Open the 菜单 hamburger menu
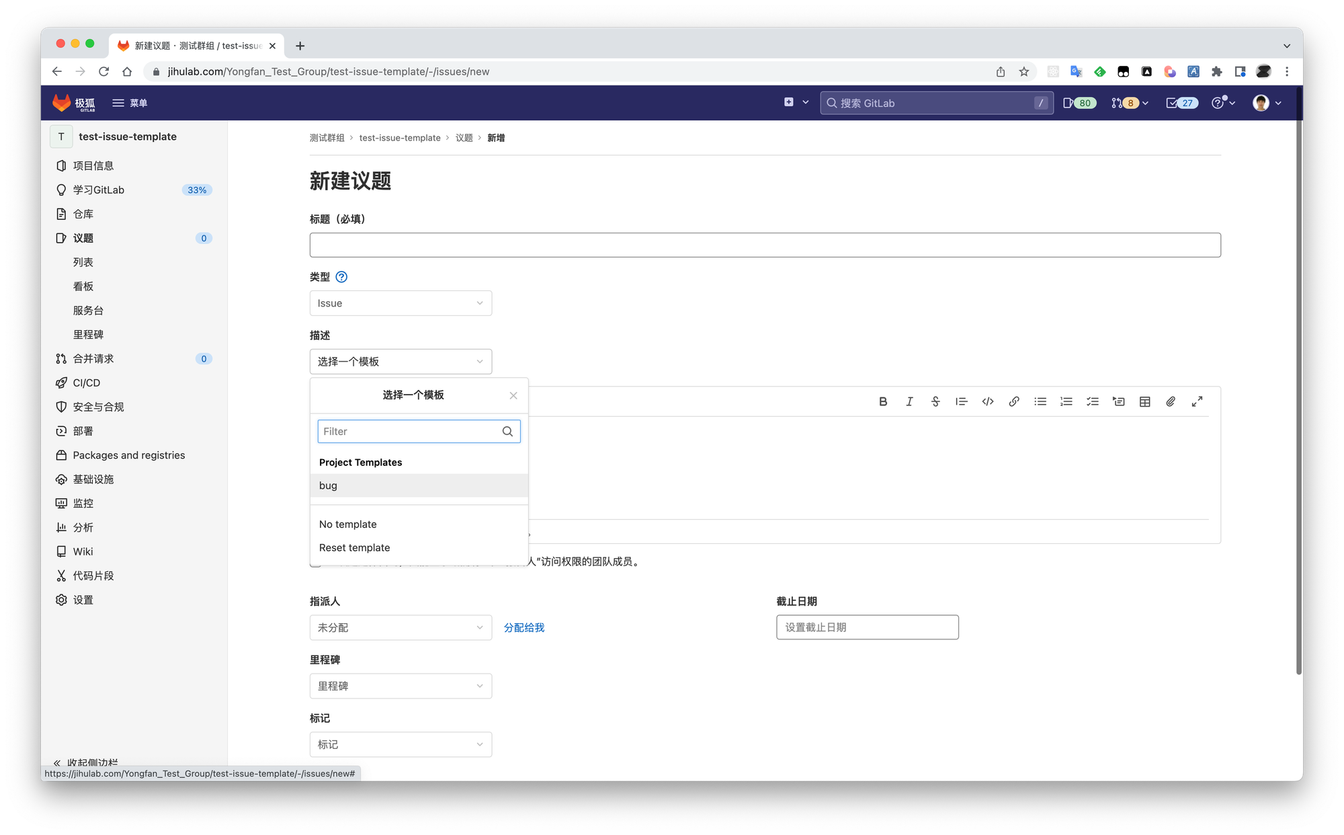This screenshot has width=1344, height=835. pyautogui.click(x=130, y=103)
